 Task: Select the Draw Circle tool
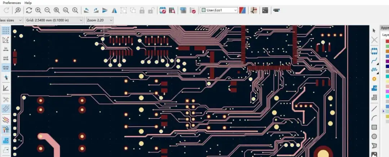pos(374,136)
